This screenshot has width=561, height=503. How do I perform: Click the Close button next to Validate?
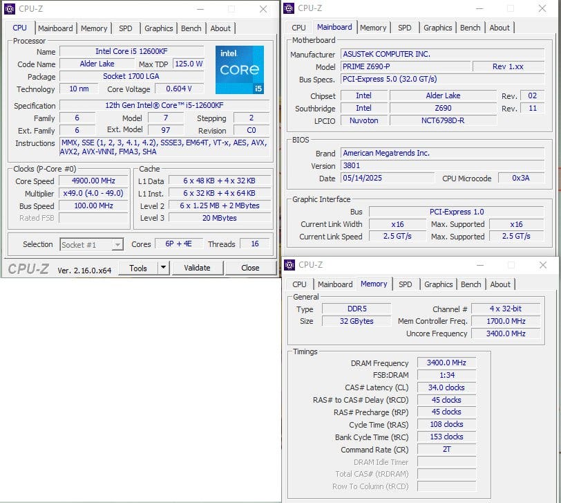point(250,268)
